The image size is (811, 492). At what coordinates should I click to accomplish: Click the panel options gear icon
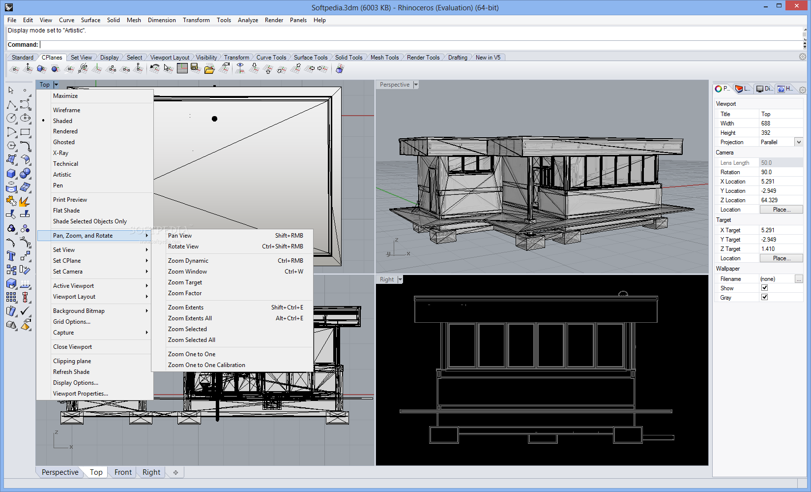tap(803, 90)
